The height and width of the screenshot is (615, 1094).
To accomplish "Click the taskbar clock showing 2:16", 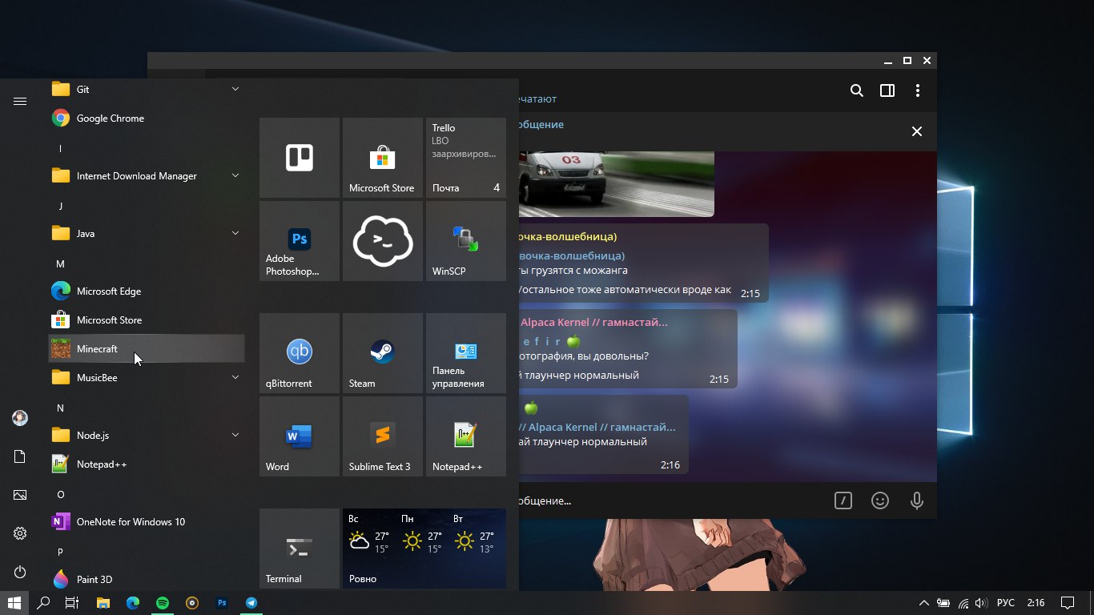I will point(1036,602).
